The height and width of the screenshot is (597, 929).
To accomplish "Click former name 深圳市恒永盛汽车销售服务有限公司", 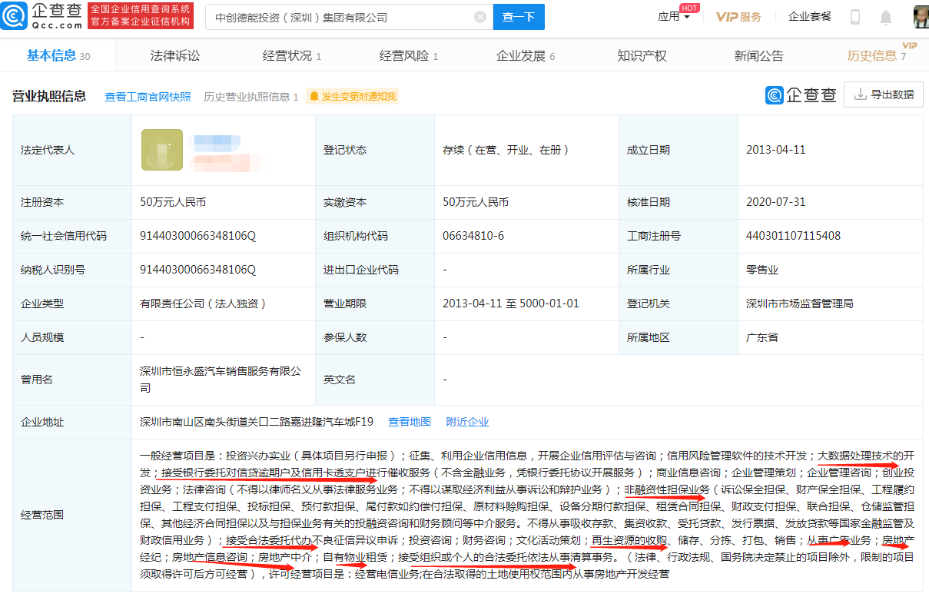I will coord(221,380).
